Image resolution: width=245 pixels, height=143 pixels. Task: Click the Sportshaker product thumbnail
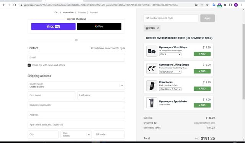152,103
